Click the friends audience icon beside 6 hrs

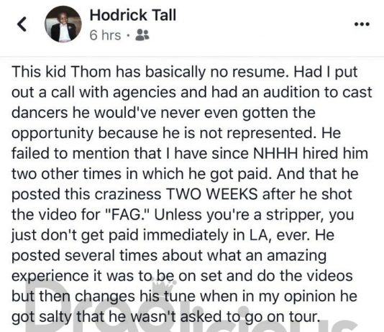(142, 34)
